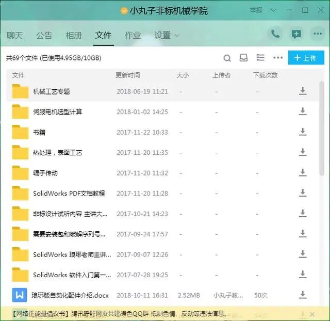Click date 2018-06-19 11:21

tap(142, 92)
